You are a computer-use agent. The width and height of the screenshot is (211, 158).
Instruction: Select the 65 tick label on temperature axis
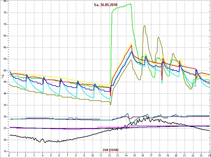point(5,36)
